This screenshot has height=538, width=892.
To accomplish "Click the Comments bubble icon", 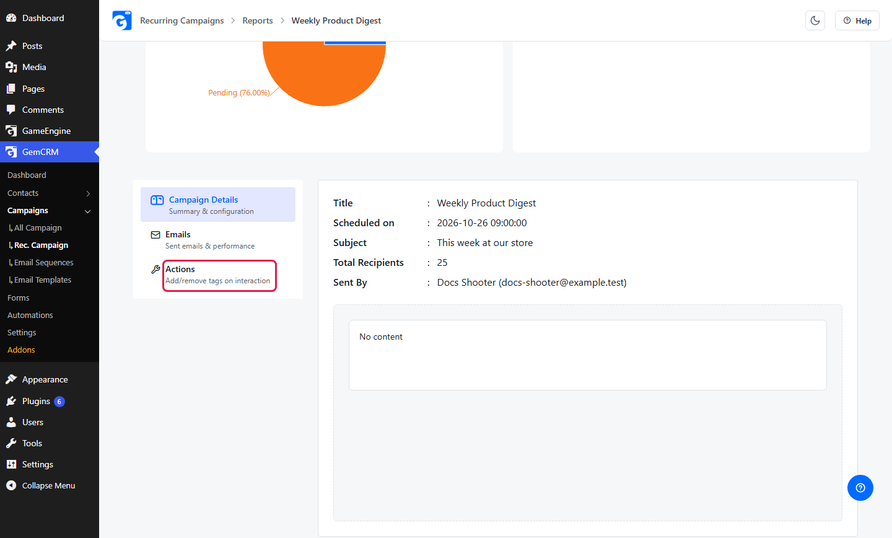I will [x=11, y=110].
